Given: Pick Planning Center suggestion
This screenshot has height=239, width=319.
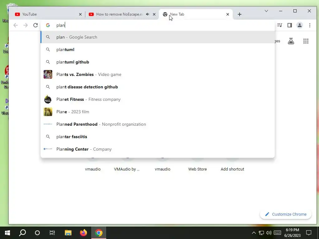Looking at the screenshot, I should [x=158, y=149].
